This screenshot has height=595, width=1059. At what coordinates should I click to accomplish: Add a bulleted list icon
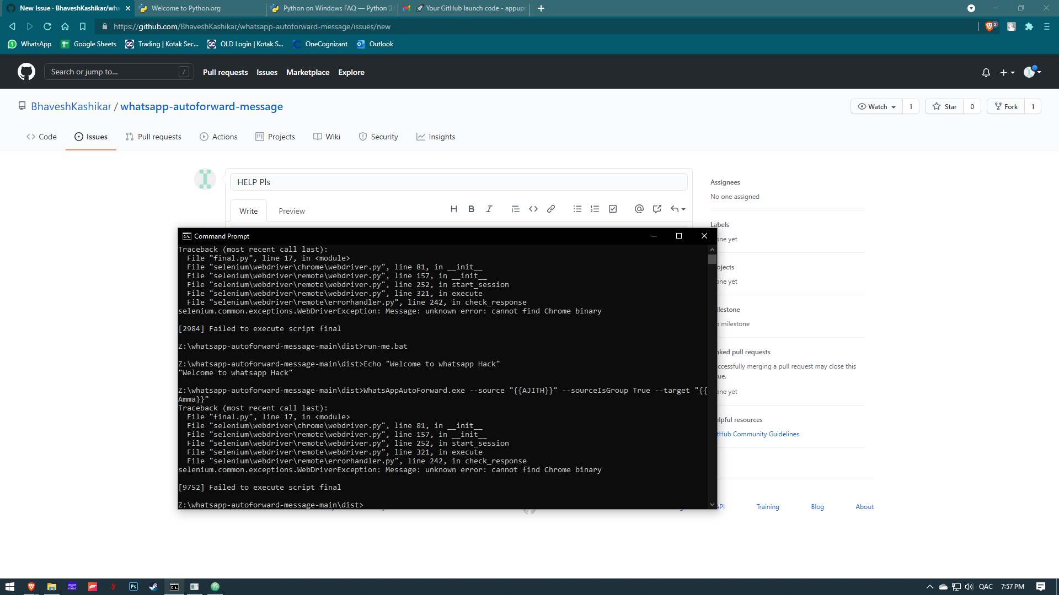[577, 209]
